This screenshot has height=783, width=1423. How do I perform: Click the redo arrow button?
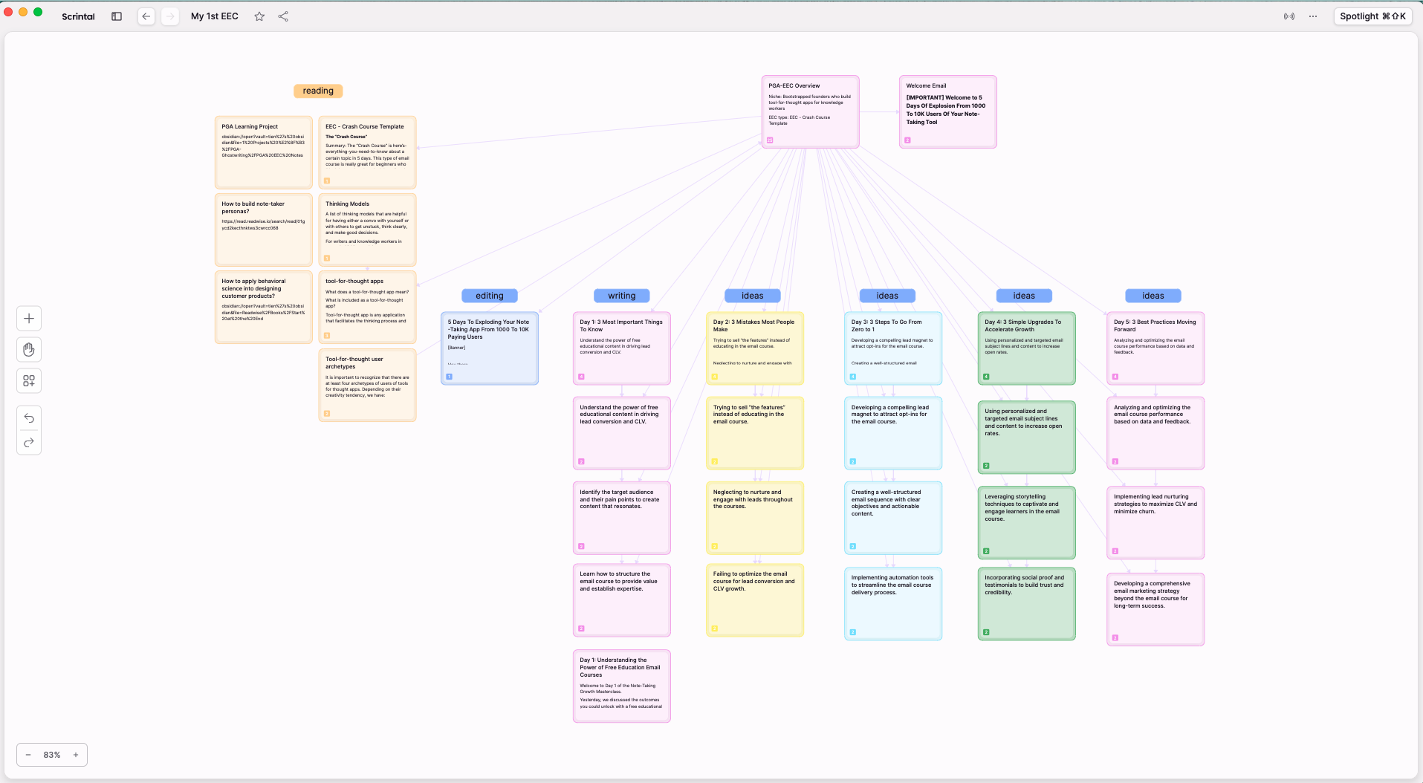29,443
